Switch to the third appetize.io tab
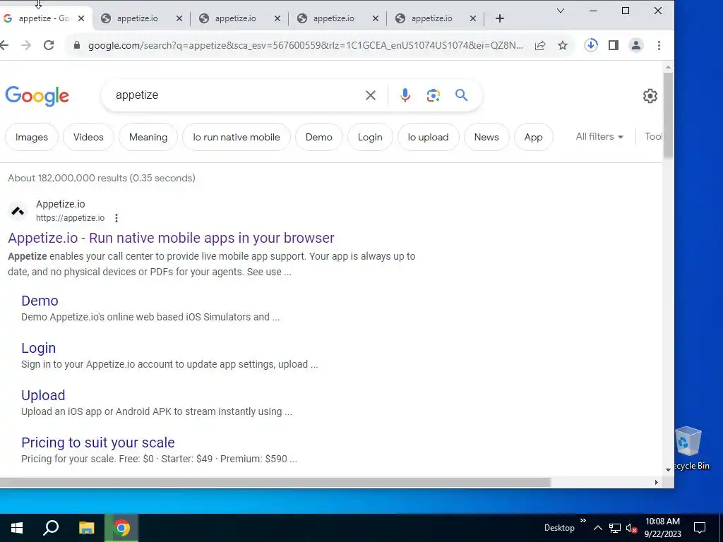Screen dimensions: 723x542 (235, 18)
